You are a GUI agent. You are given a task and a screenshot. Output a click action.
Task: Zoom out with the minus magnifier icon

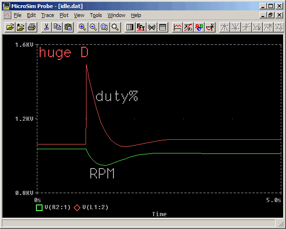click(93, 27)
